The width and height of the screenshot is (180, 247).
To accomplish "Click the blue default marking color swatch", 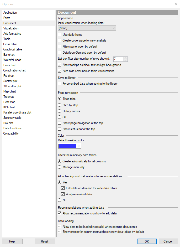I will coord(67,146).
